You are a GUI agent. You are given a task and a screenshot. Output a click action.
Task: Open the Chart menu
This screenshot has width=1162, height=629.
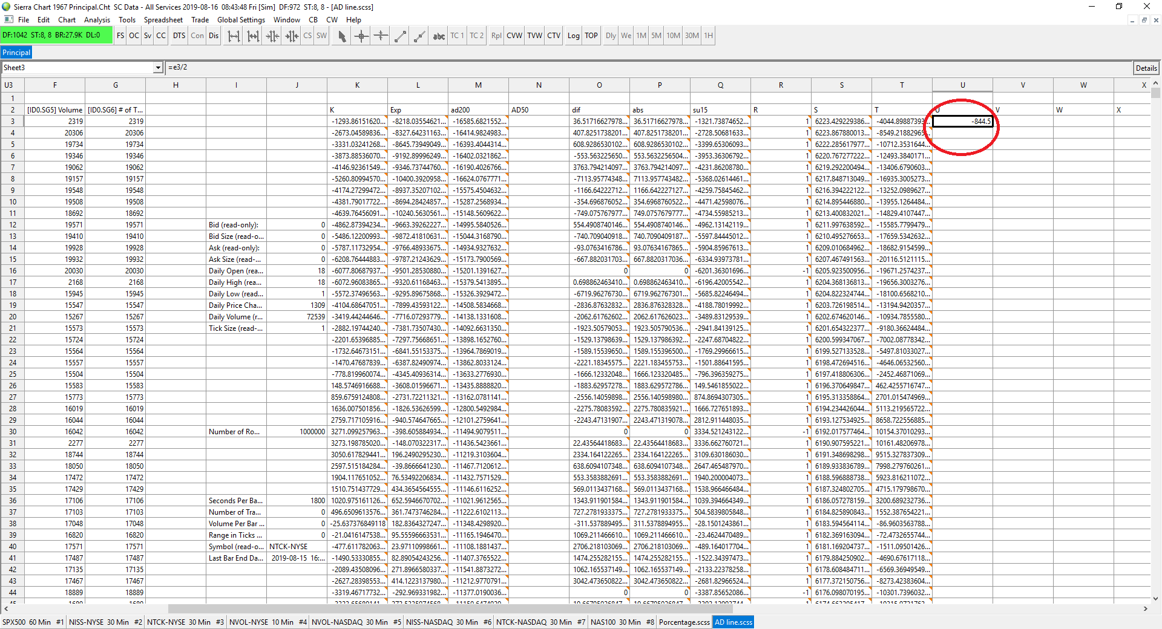point(67,20)
